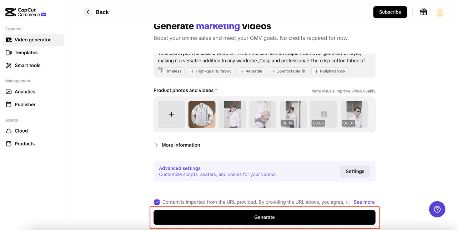This screenshot has height=230, width=457.
Task: Select the shirt sleeve close-up thumbnail
Action: click(x=263, y=114)
